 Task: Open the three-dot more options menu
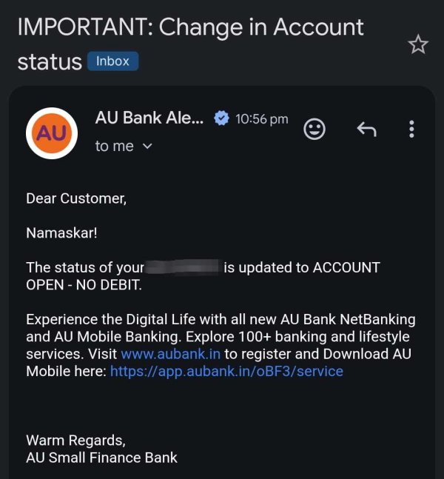coord(411,130)
